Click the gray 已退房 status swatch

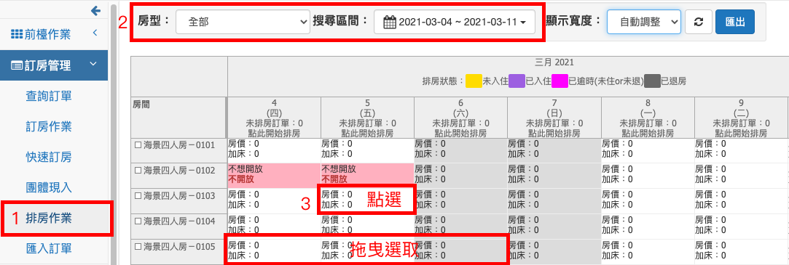pyautogui.click(x=652, y=81)
